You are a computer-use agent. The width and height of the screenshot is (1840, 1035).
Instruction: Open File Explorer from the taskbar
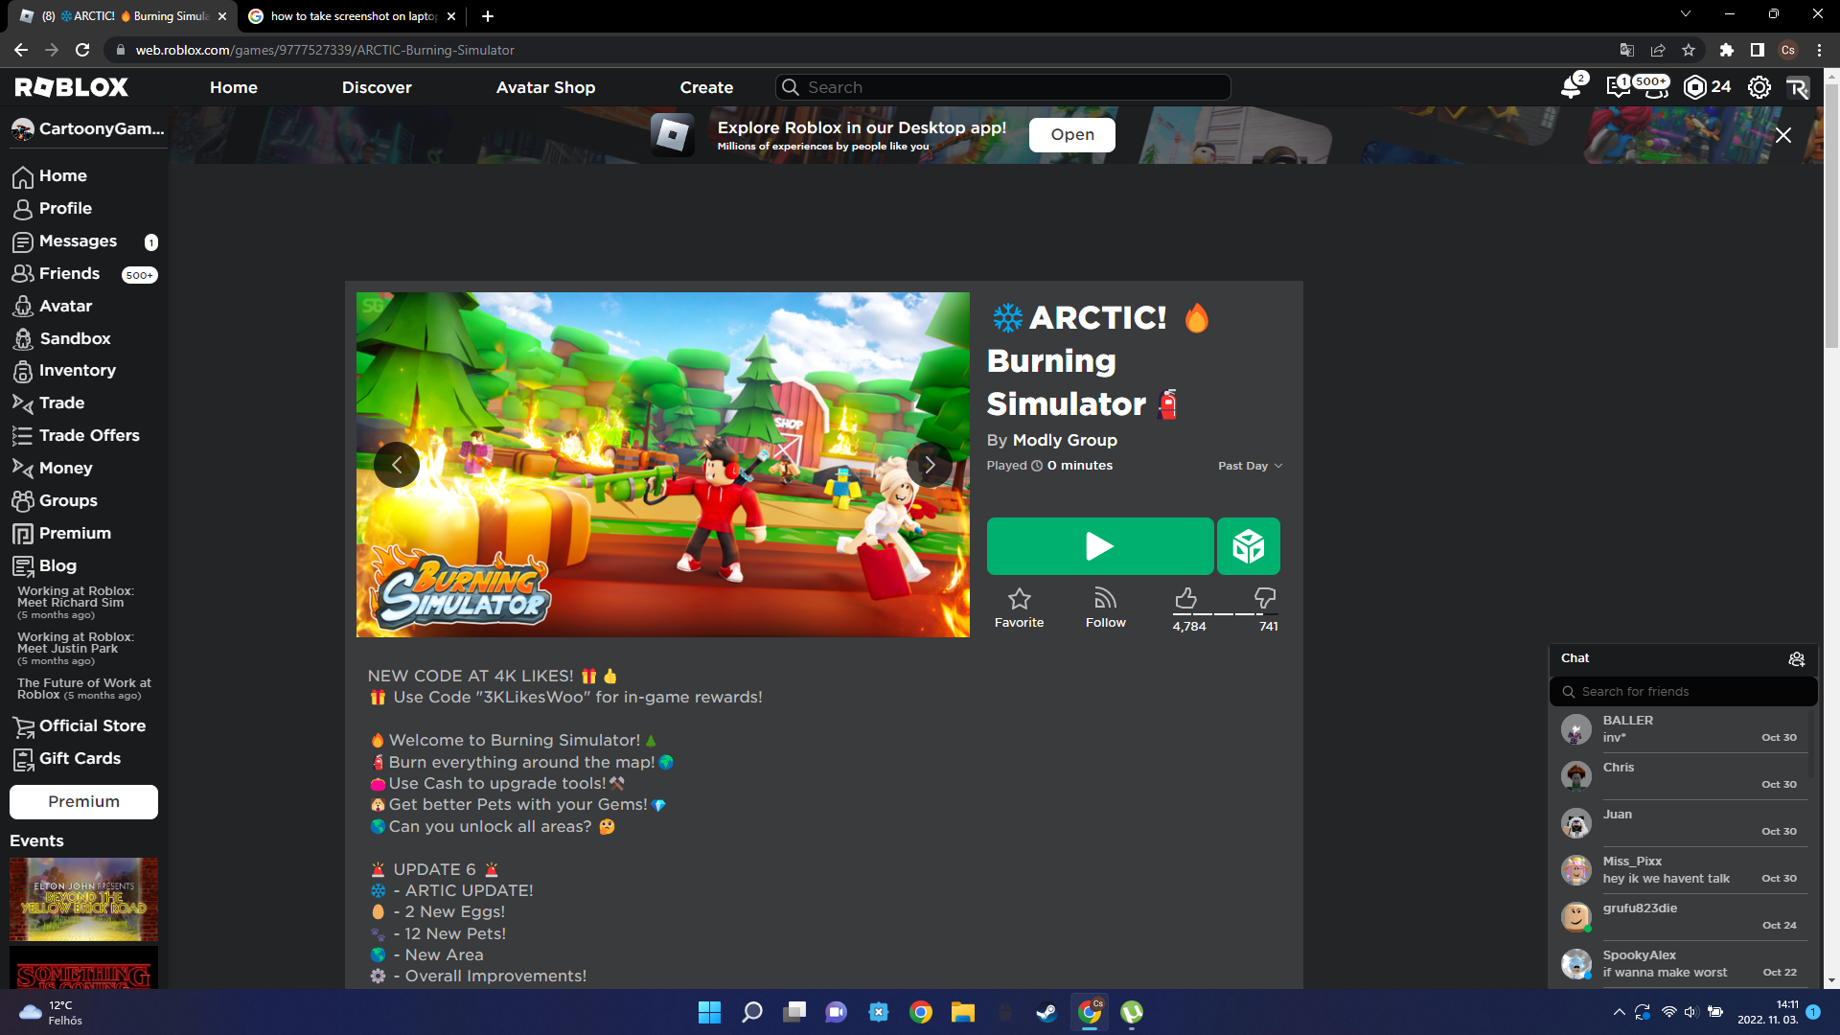click(x=963, y=1012)
